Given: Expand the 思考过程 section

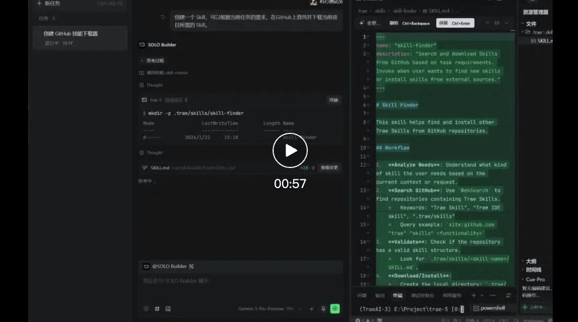Looking at the screenshot, I should 152,61.
